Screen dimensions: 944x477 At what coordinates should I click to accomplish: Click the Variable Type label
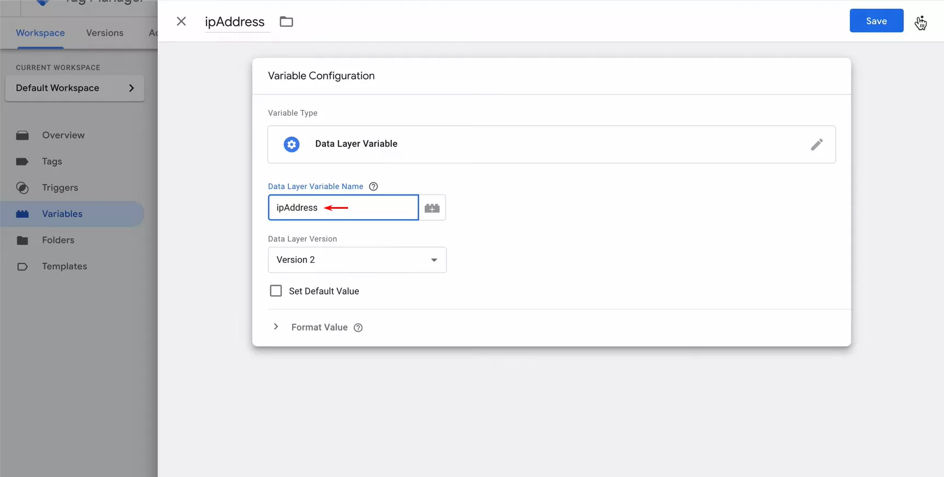click(293, 113)
